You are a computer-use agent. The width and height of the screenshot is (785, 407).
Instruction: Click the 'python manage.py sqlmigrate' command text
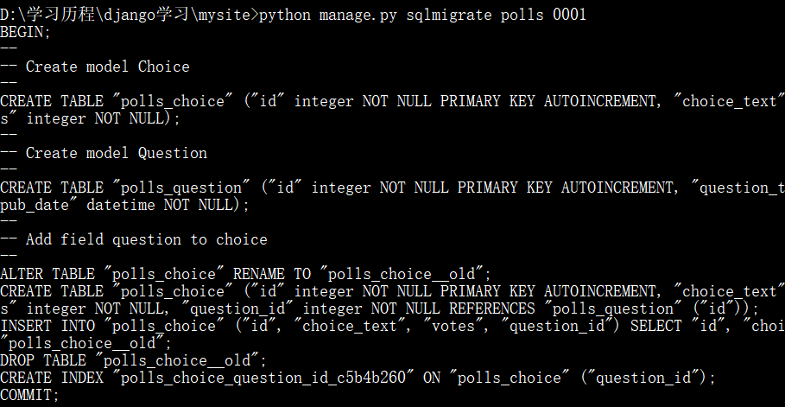(376, 15)
